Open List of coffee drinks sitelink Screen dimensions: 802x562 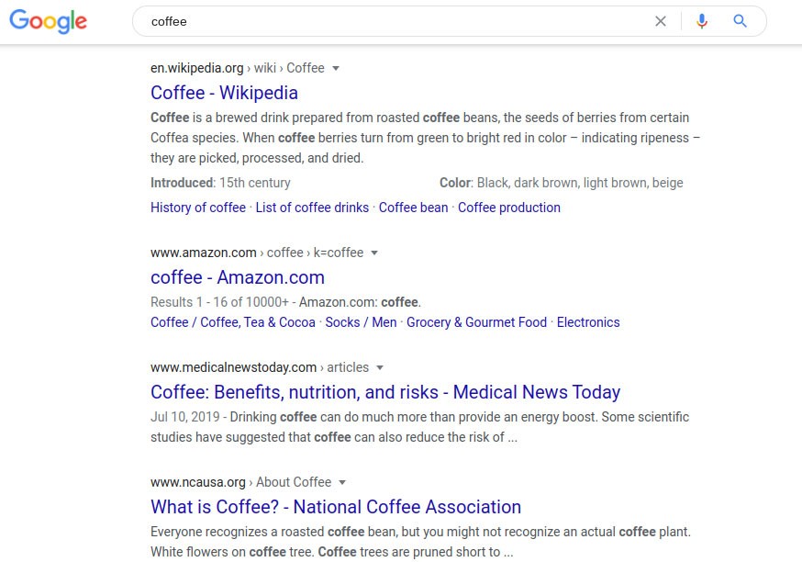pyautogui.click(x=312, y=208)
